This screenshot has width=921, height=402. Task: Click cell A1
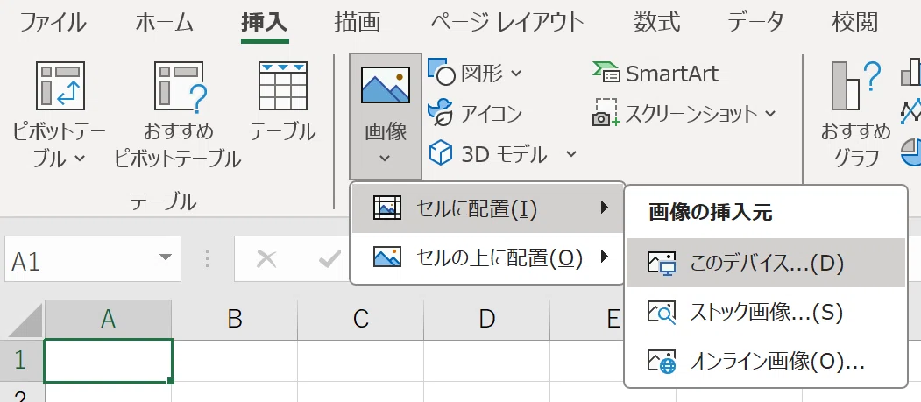tap(108, 361)
